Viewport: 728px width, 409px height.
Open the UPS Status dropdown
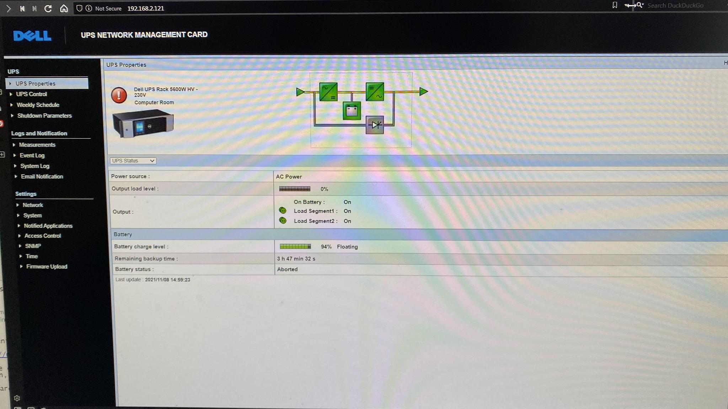coord(133,161)
